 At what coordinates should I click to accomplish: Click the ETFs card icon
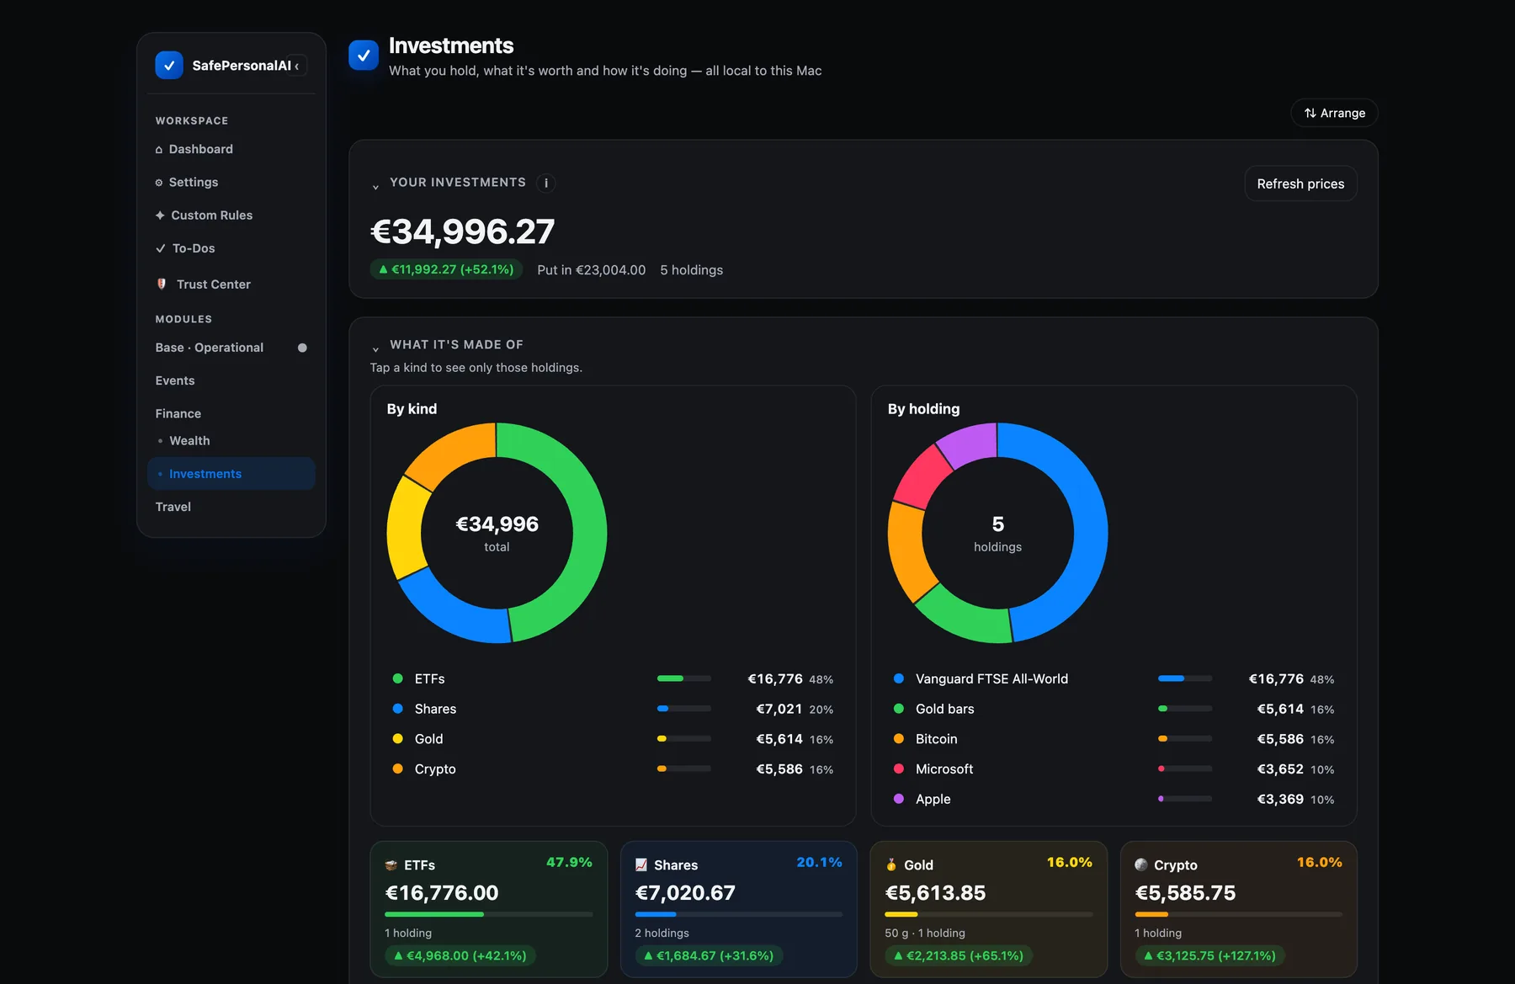(x=391, y=865)
